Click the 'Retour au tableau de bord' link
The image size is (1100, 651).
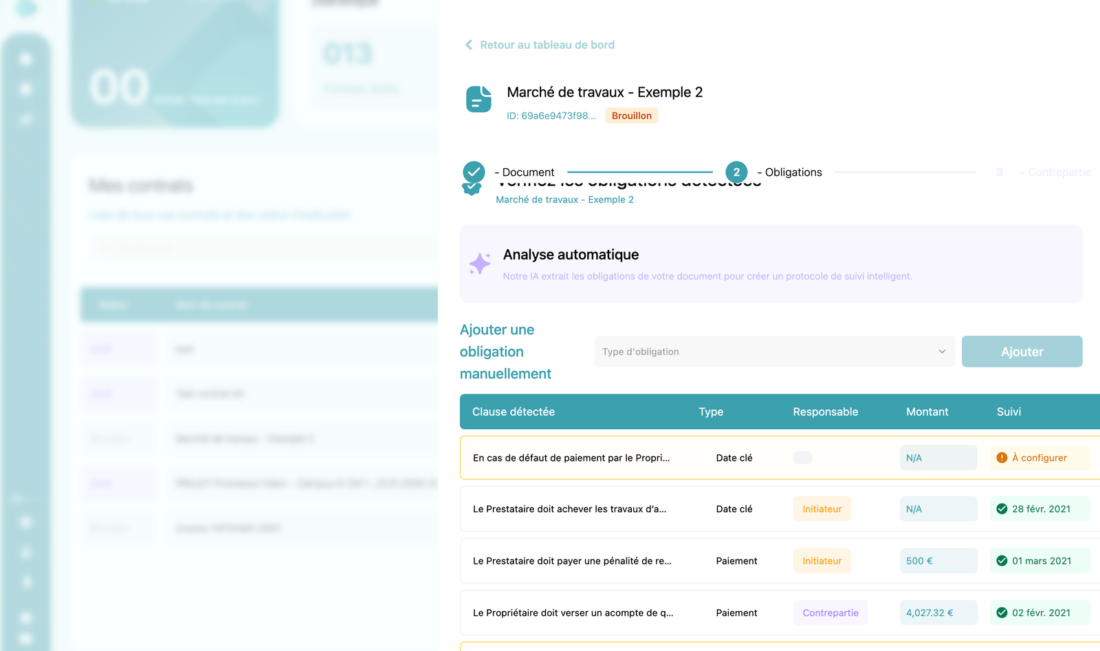(x=547, y=44)
